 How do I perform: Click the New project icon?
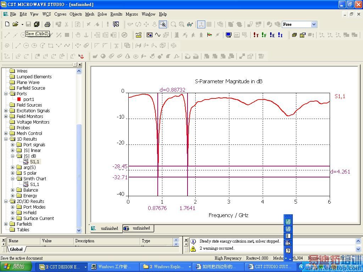[7, 24]
